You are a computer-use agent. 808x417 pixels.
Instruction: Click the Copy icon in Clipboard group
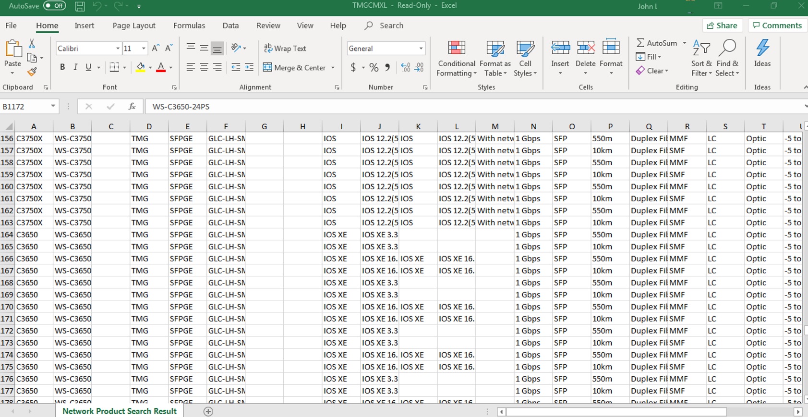(x=32, y=58)
